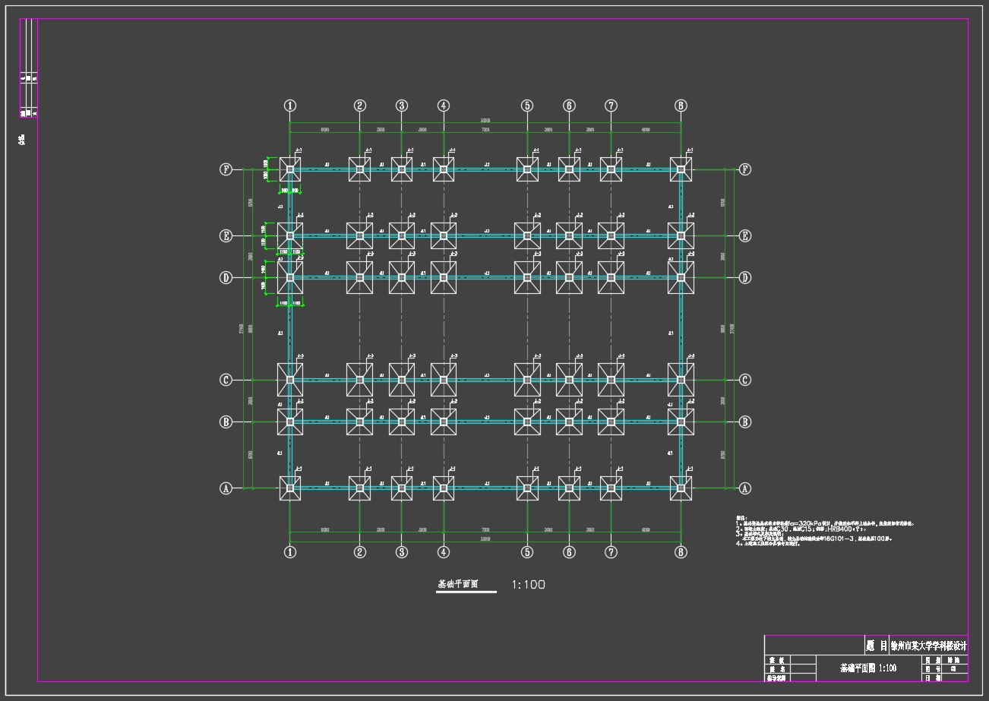Select the 徐州市某大学学科楼设计 project title cell
Screen dimensions: 989x701
(928, 646)
